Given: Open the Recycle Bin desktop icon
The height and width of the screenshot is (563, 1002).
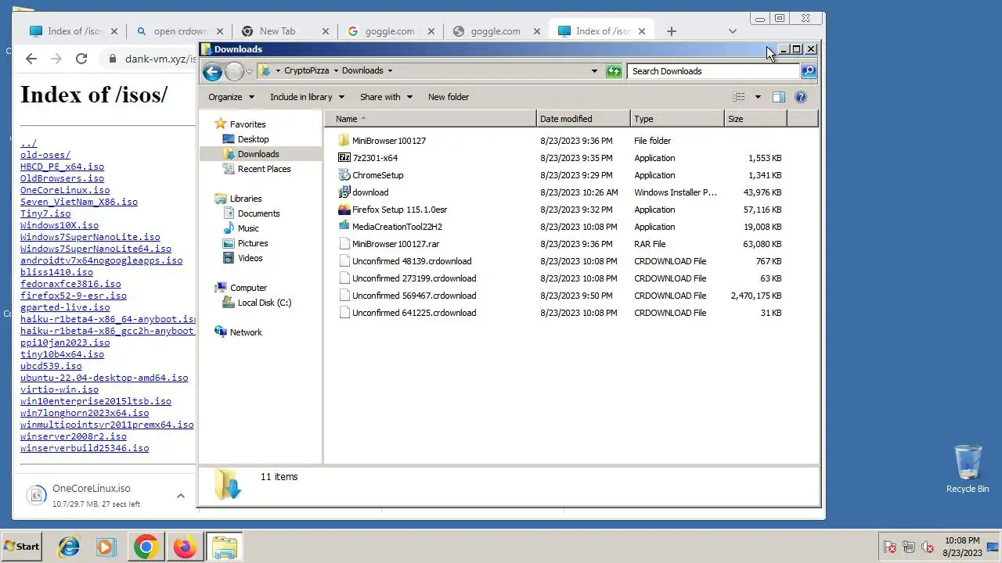Looking at the screenshot, I should click(968, 469).
